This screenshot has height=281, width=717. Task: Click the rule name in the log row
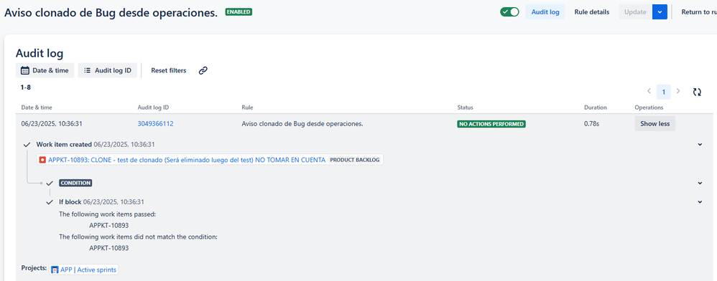302,123
